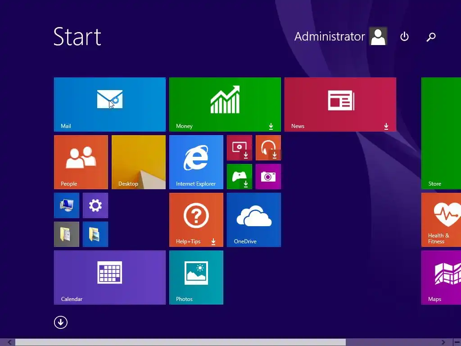Open the Pictures folder tile
This screenshot has height=346, width=461.
pyautogui.click(x=95, y=234)
